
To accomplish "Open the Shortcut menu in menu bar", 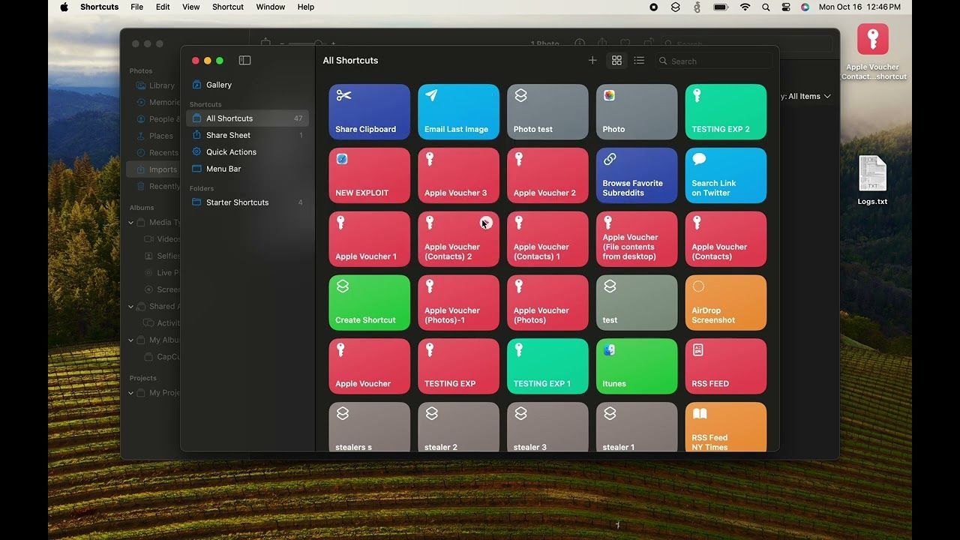I will [227, 7].
